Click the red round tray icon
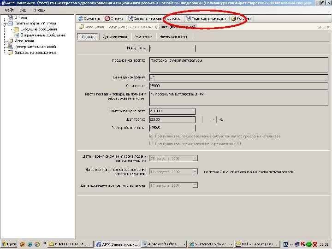 tap(315, 244)
